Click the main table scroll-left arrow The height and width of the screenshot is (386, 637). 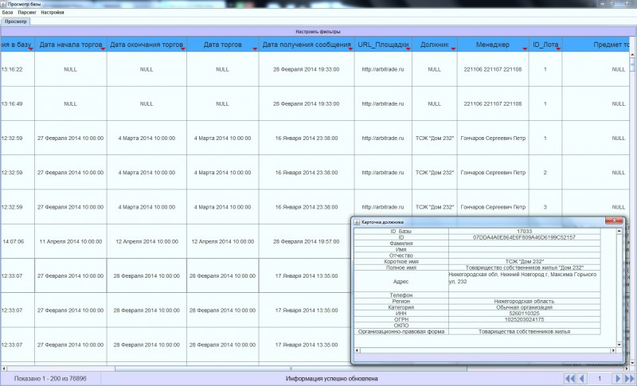tap(4, 368)
